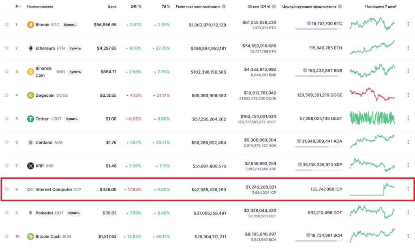
Task: Open the Cardano ADA coin link
Action: click(49, 142)
